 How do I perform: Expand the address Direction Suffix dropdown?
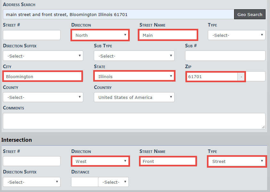pos(43,56)
